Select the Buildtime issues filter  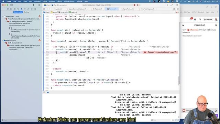point(18,12)
